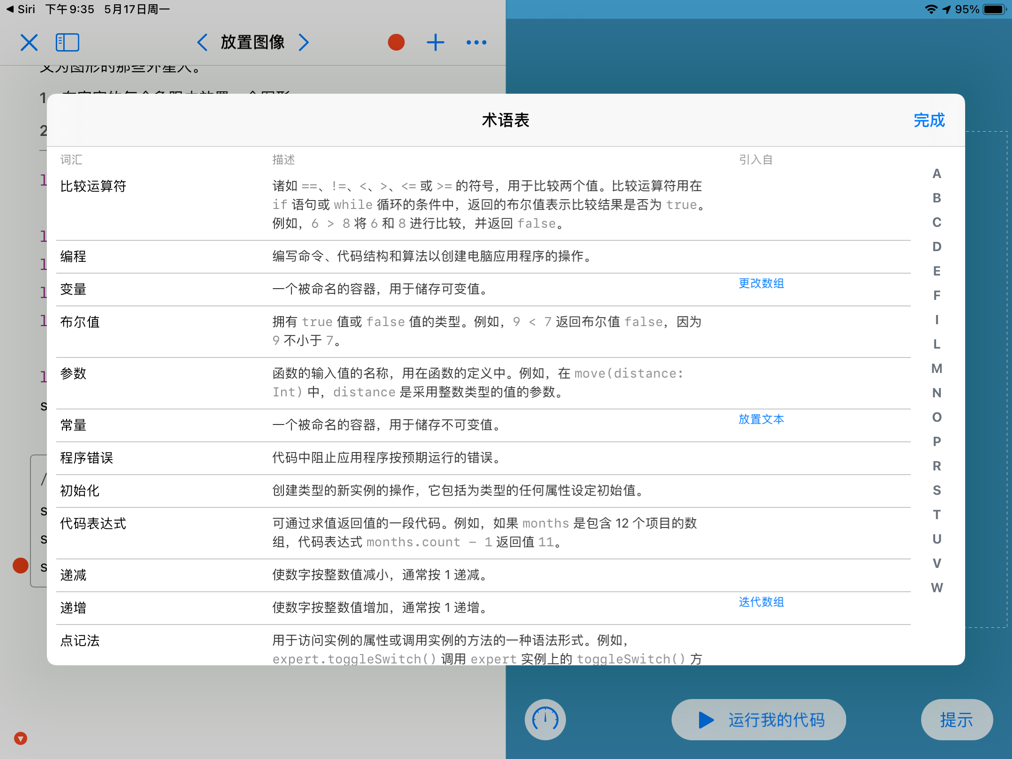Tap the red dot marker in the margin
The image size is (1012, 759).
[20, 566]
